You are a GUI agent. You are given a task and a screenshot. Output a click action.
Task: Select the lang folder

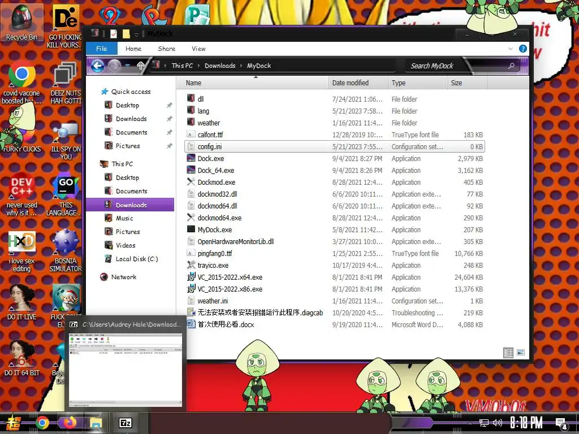tap(335, 111)
